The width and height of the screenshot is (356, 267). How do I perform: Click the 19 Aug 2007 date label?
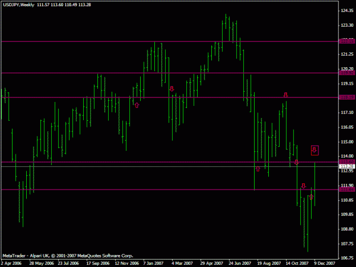pos(269,264)
